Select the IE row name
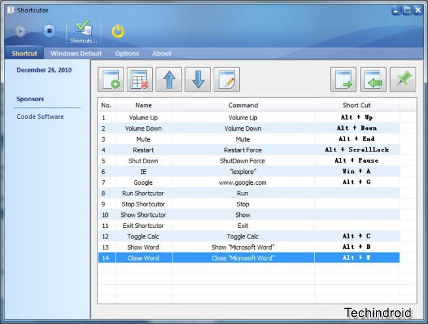This screenshot has height=324, width=428. click(144, 172)
